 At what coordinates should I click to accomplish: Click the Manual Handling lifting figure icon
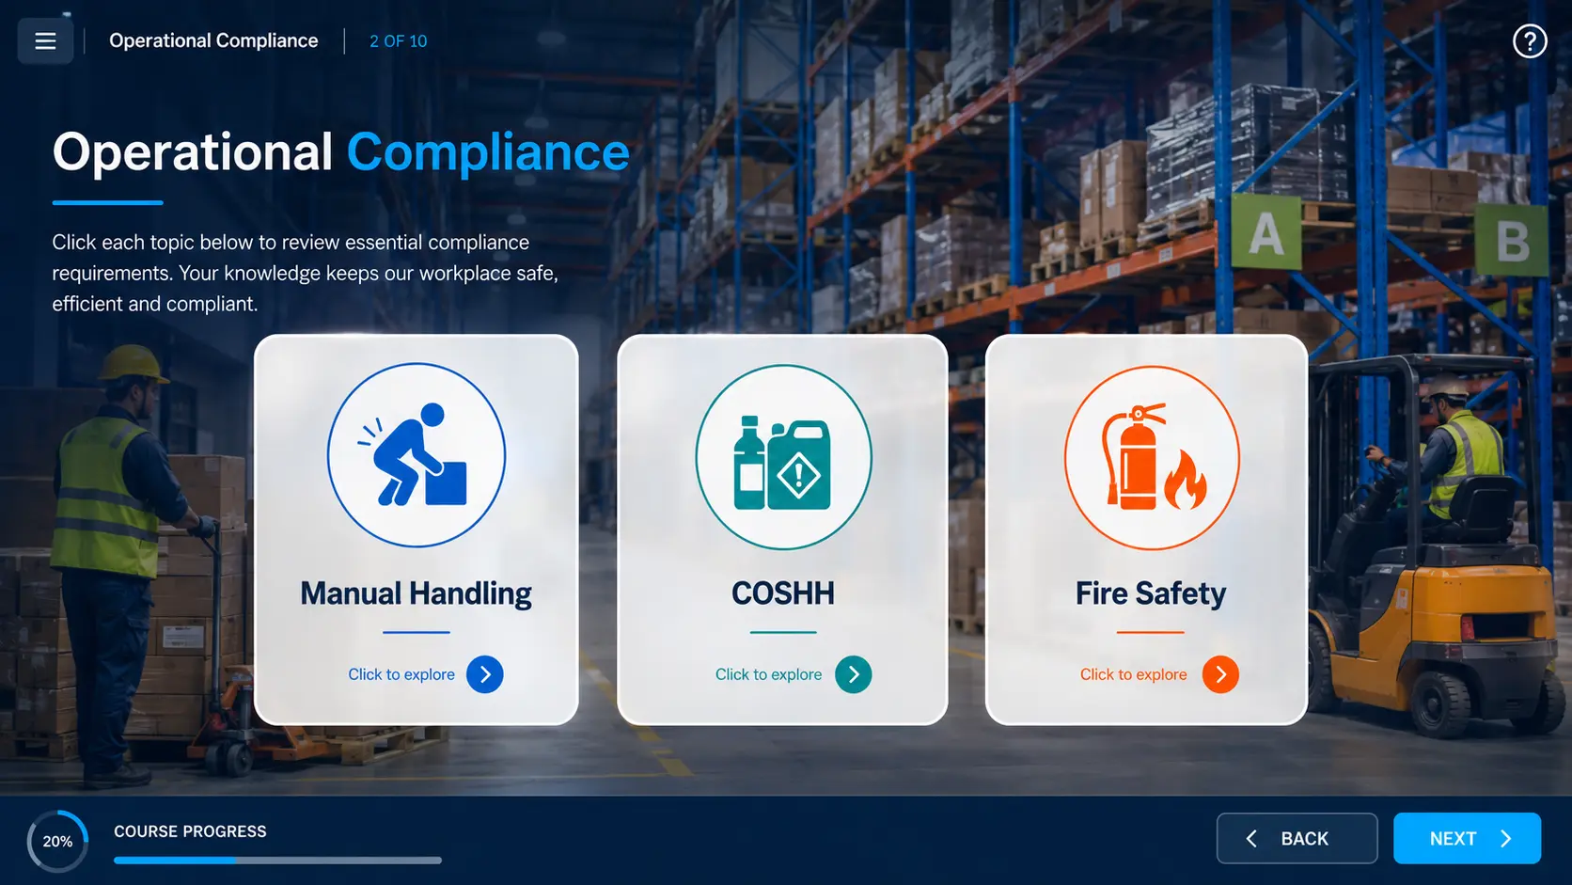pyautogui.click(x=417, y=455)
